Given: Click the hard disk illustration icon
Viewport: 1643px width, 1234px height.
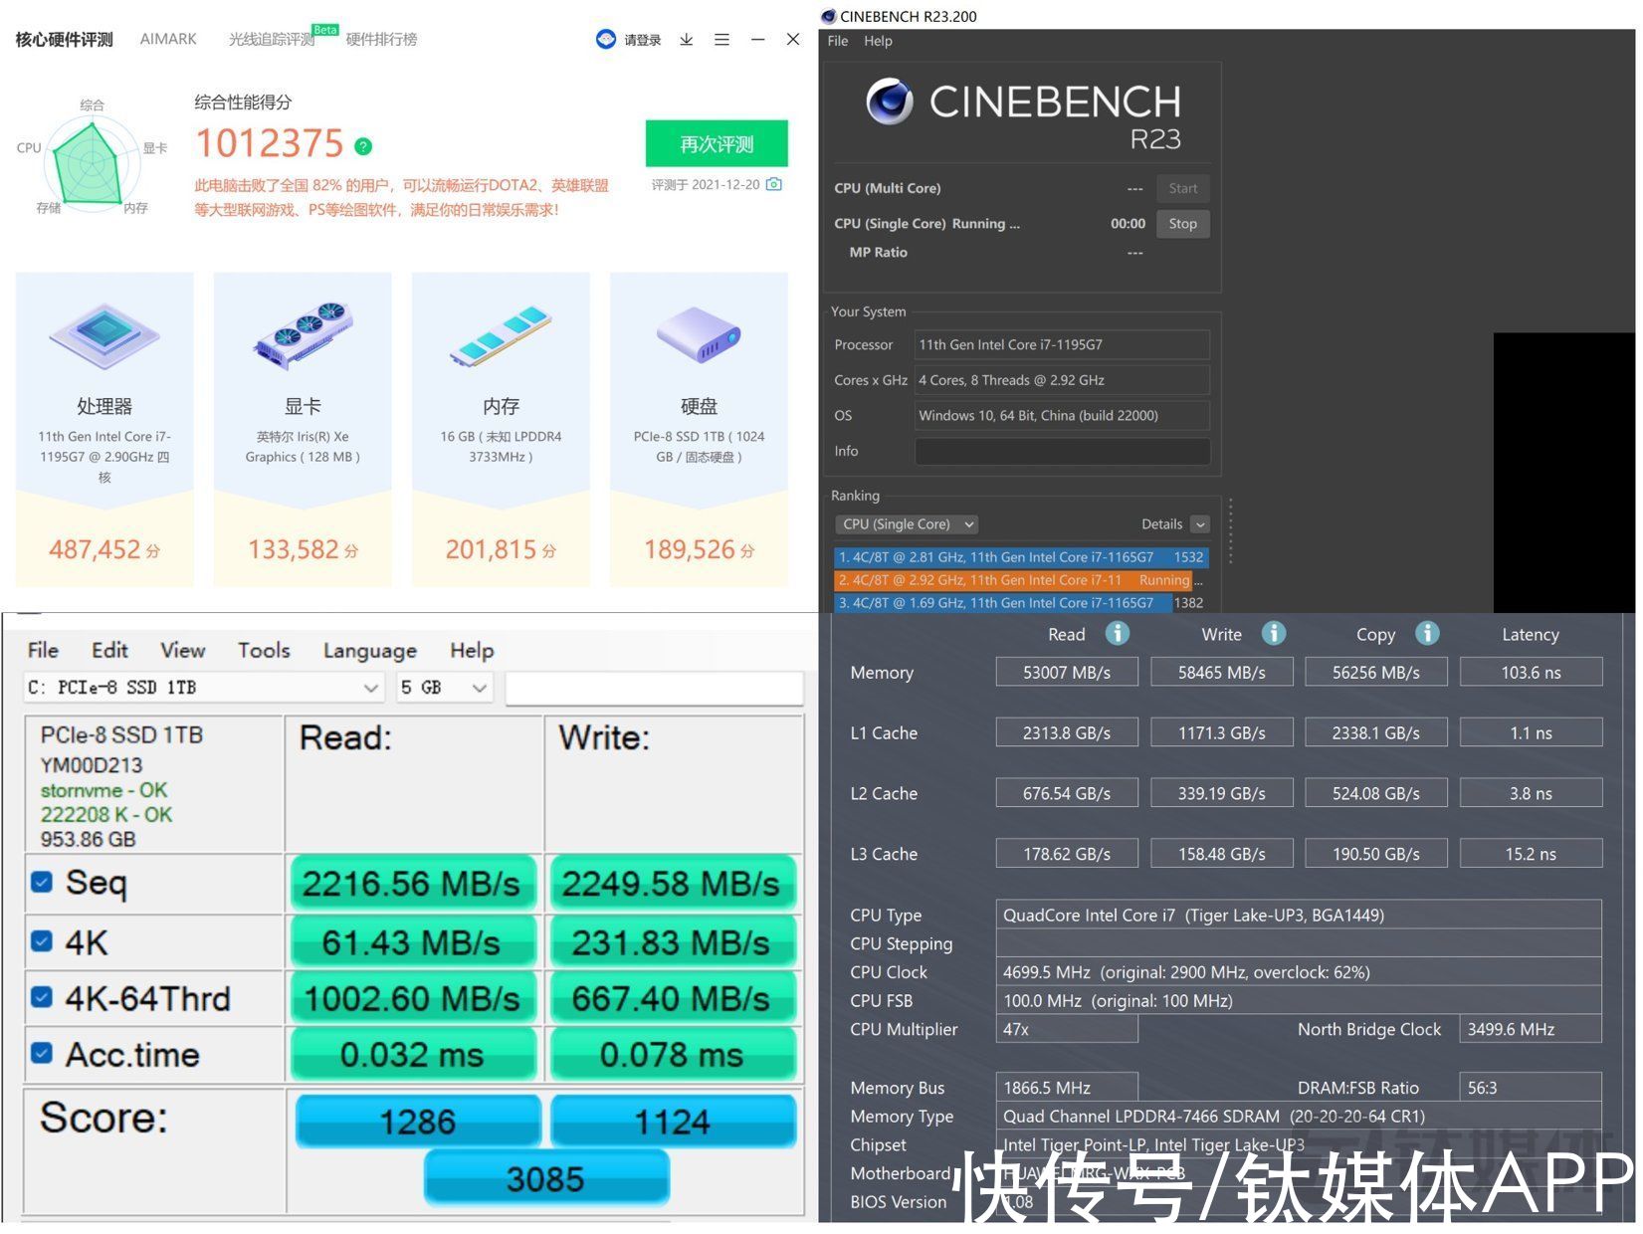Looking at the screenshot, I should 699,335.
